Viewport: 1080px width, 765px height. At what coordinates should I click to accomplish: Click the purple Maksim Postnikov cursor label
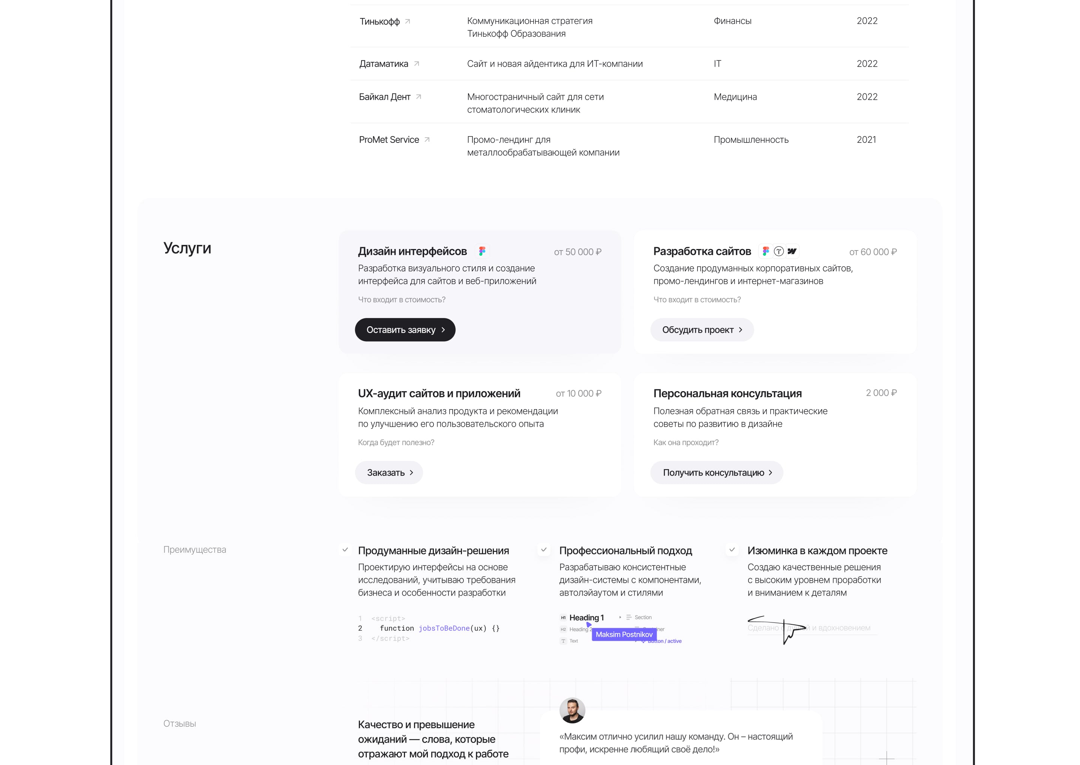pos(624,634)
